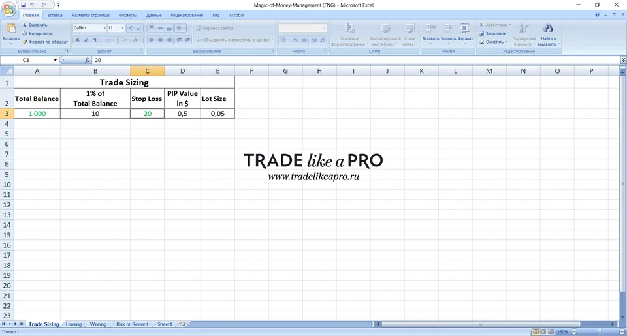
Task: Click Объединить и поместить в центре
Action: pos(233,40)
